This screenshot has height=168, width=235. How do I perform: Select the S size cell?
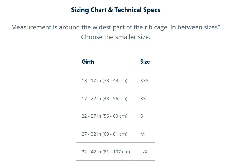tap(142, 116)
